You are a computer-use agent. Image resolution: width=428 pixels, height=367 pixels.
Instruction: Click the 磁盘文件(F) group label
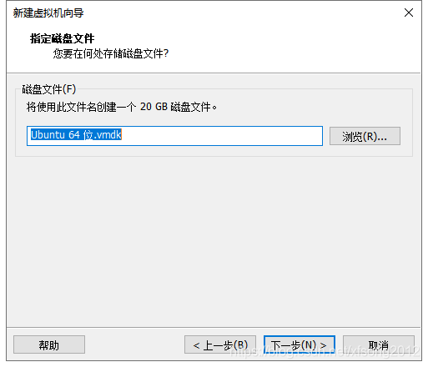[x=49, y=89]
